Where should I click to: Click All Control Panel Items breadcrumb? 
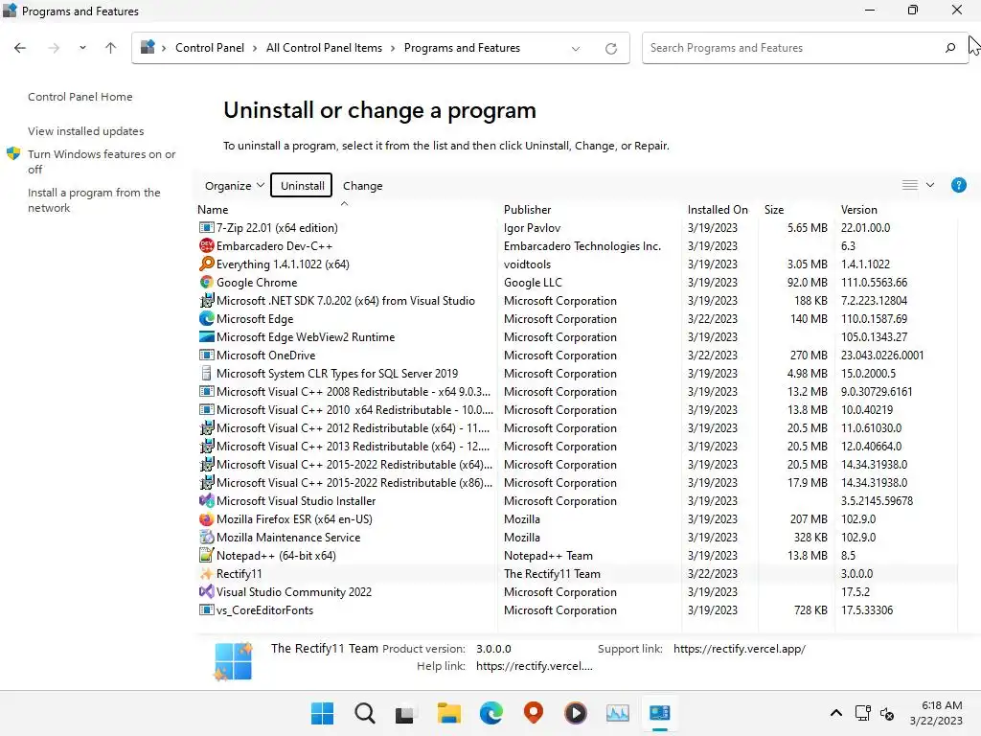click(324, 48)
